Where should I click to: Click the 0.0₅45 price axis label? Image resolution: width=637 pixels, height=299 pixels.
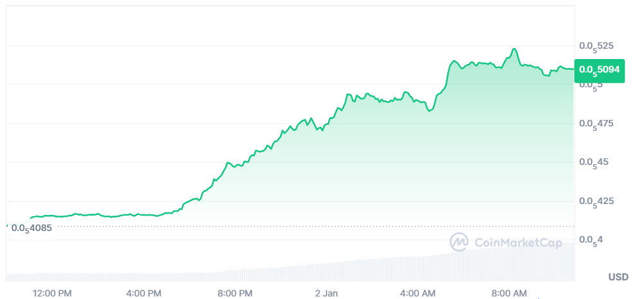pos(594,162)
